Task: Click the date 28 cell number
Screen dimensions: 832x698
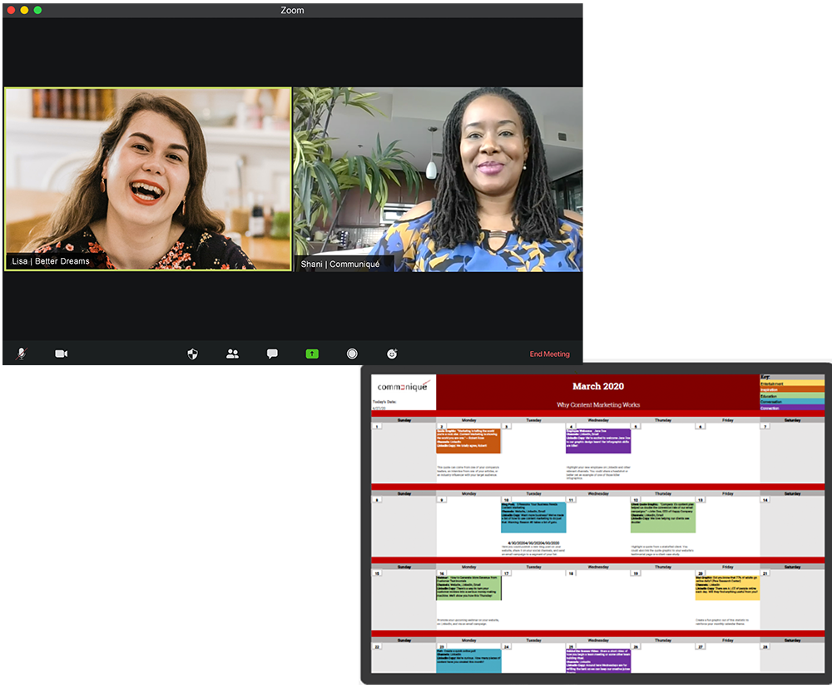Action: 765,646
